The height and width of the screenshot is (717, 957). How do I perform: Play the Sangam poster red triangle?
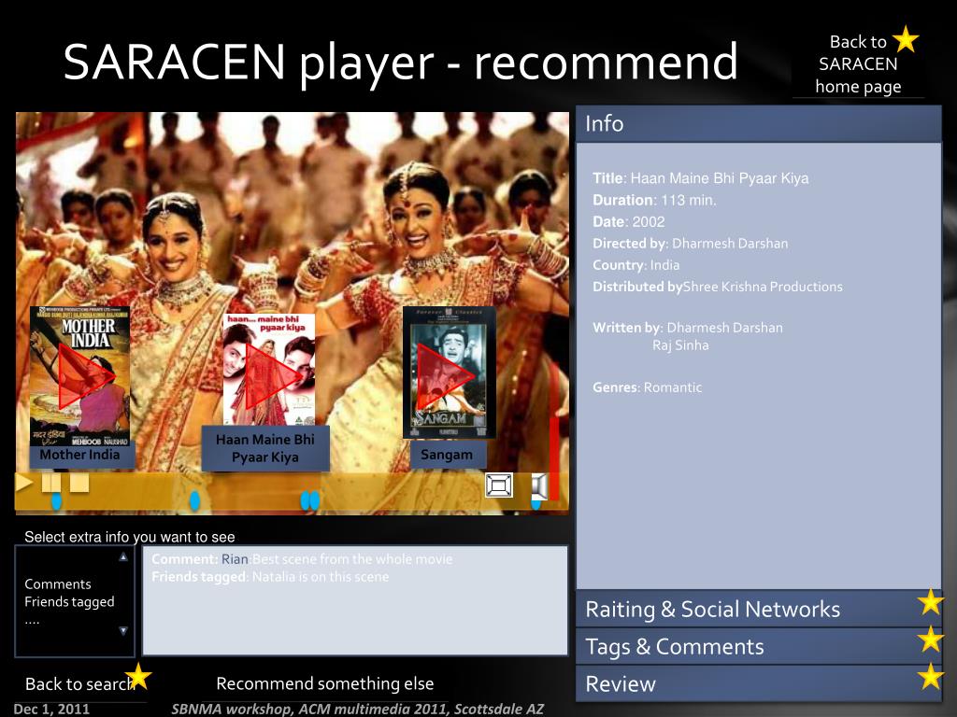(x=446, y=376)
